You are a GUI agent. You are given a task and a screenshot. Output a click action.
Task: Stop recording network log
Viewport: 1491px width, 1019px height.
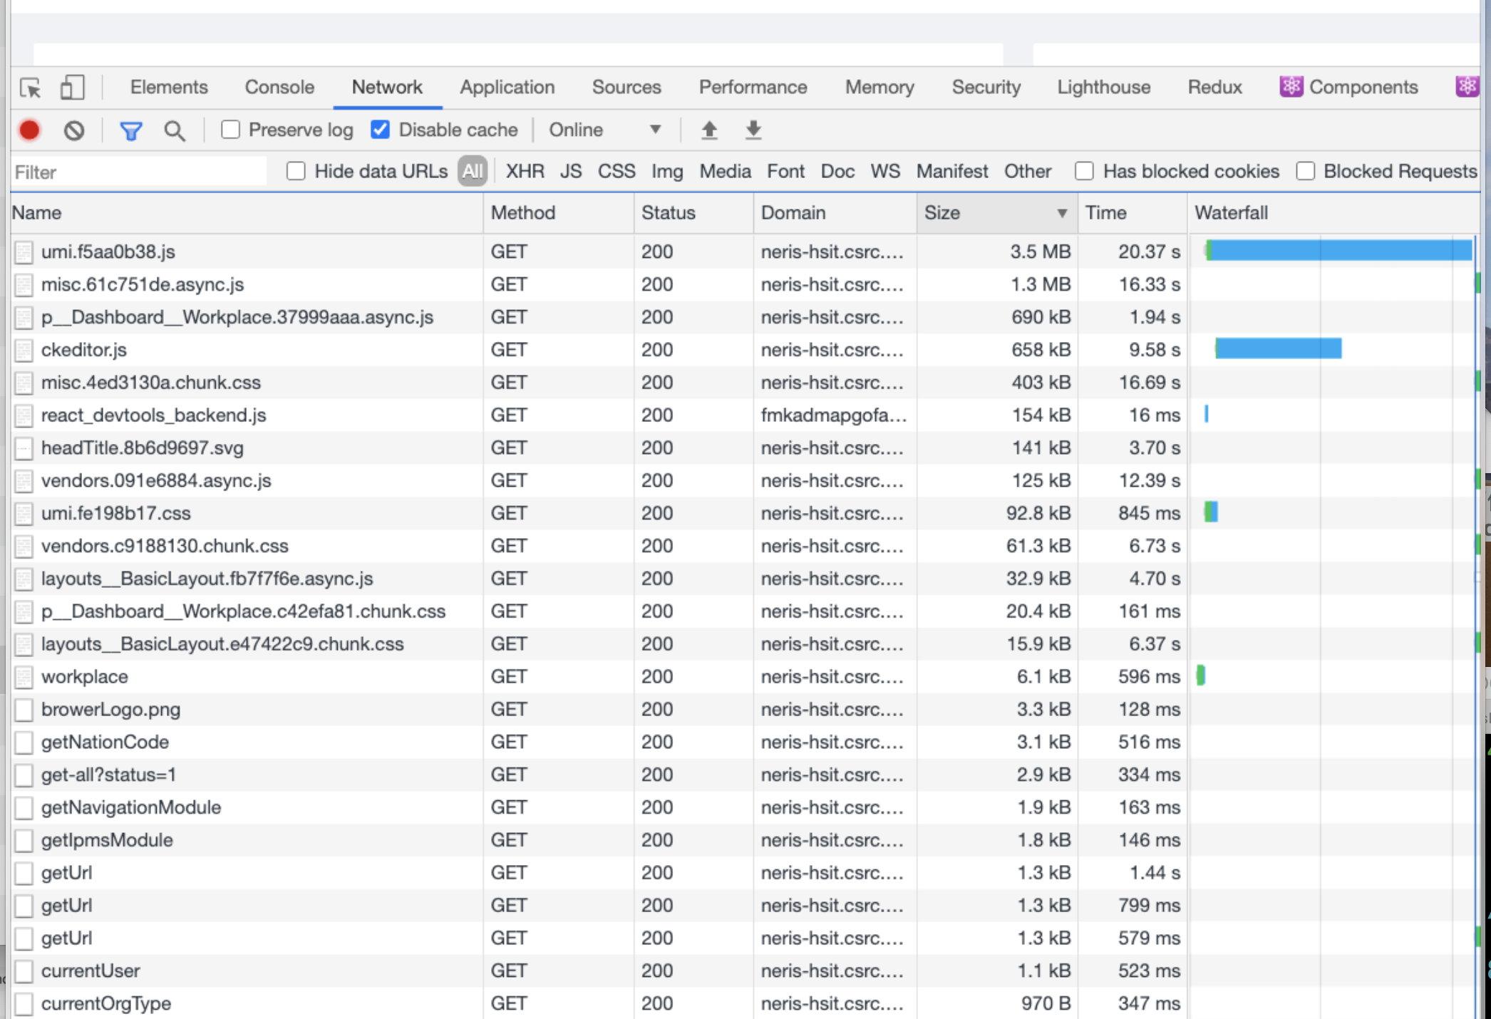[30, 130]
